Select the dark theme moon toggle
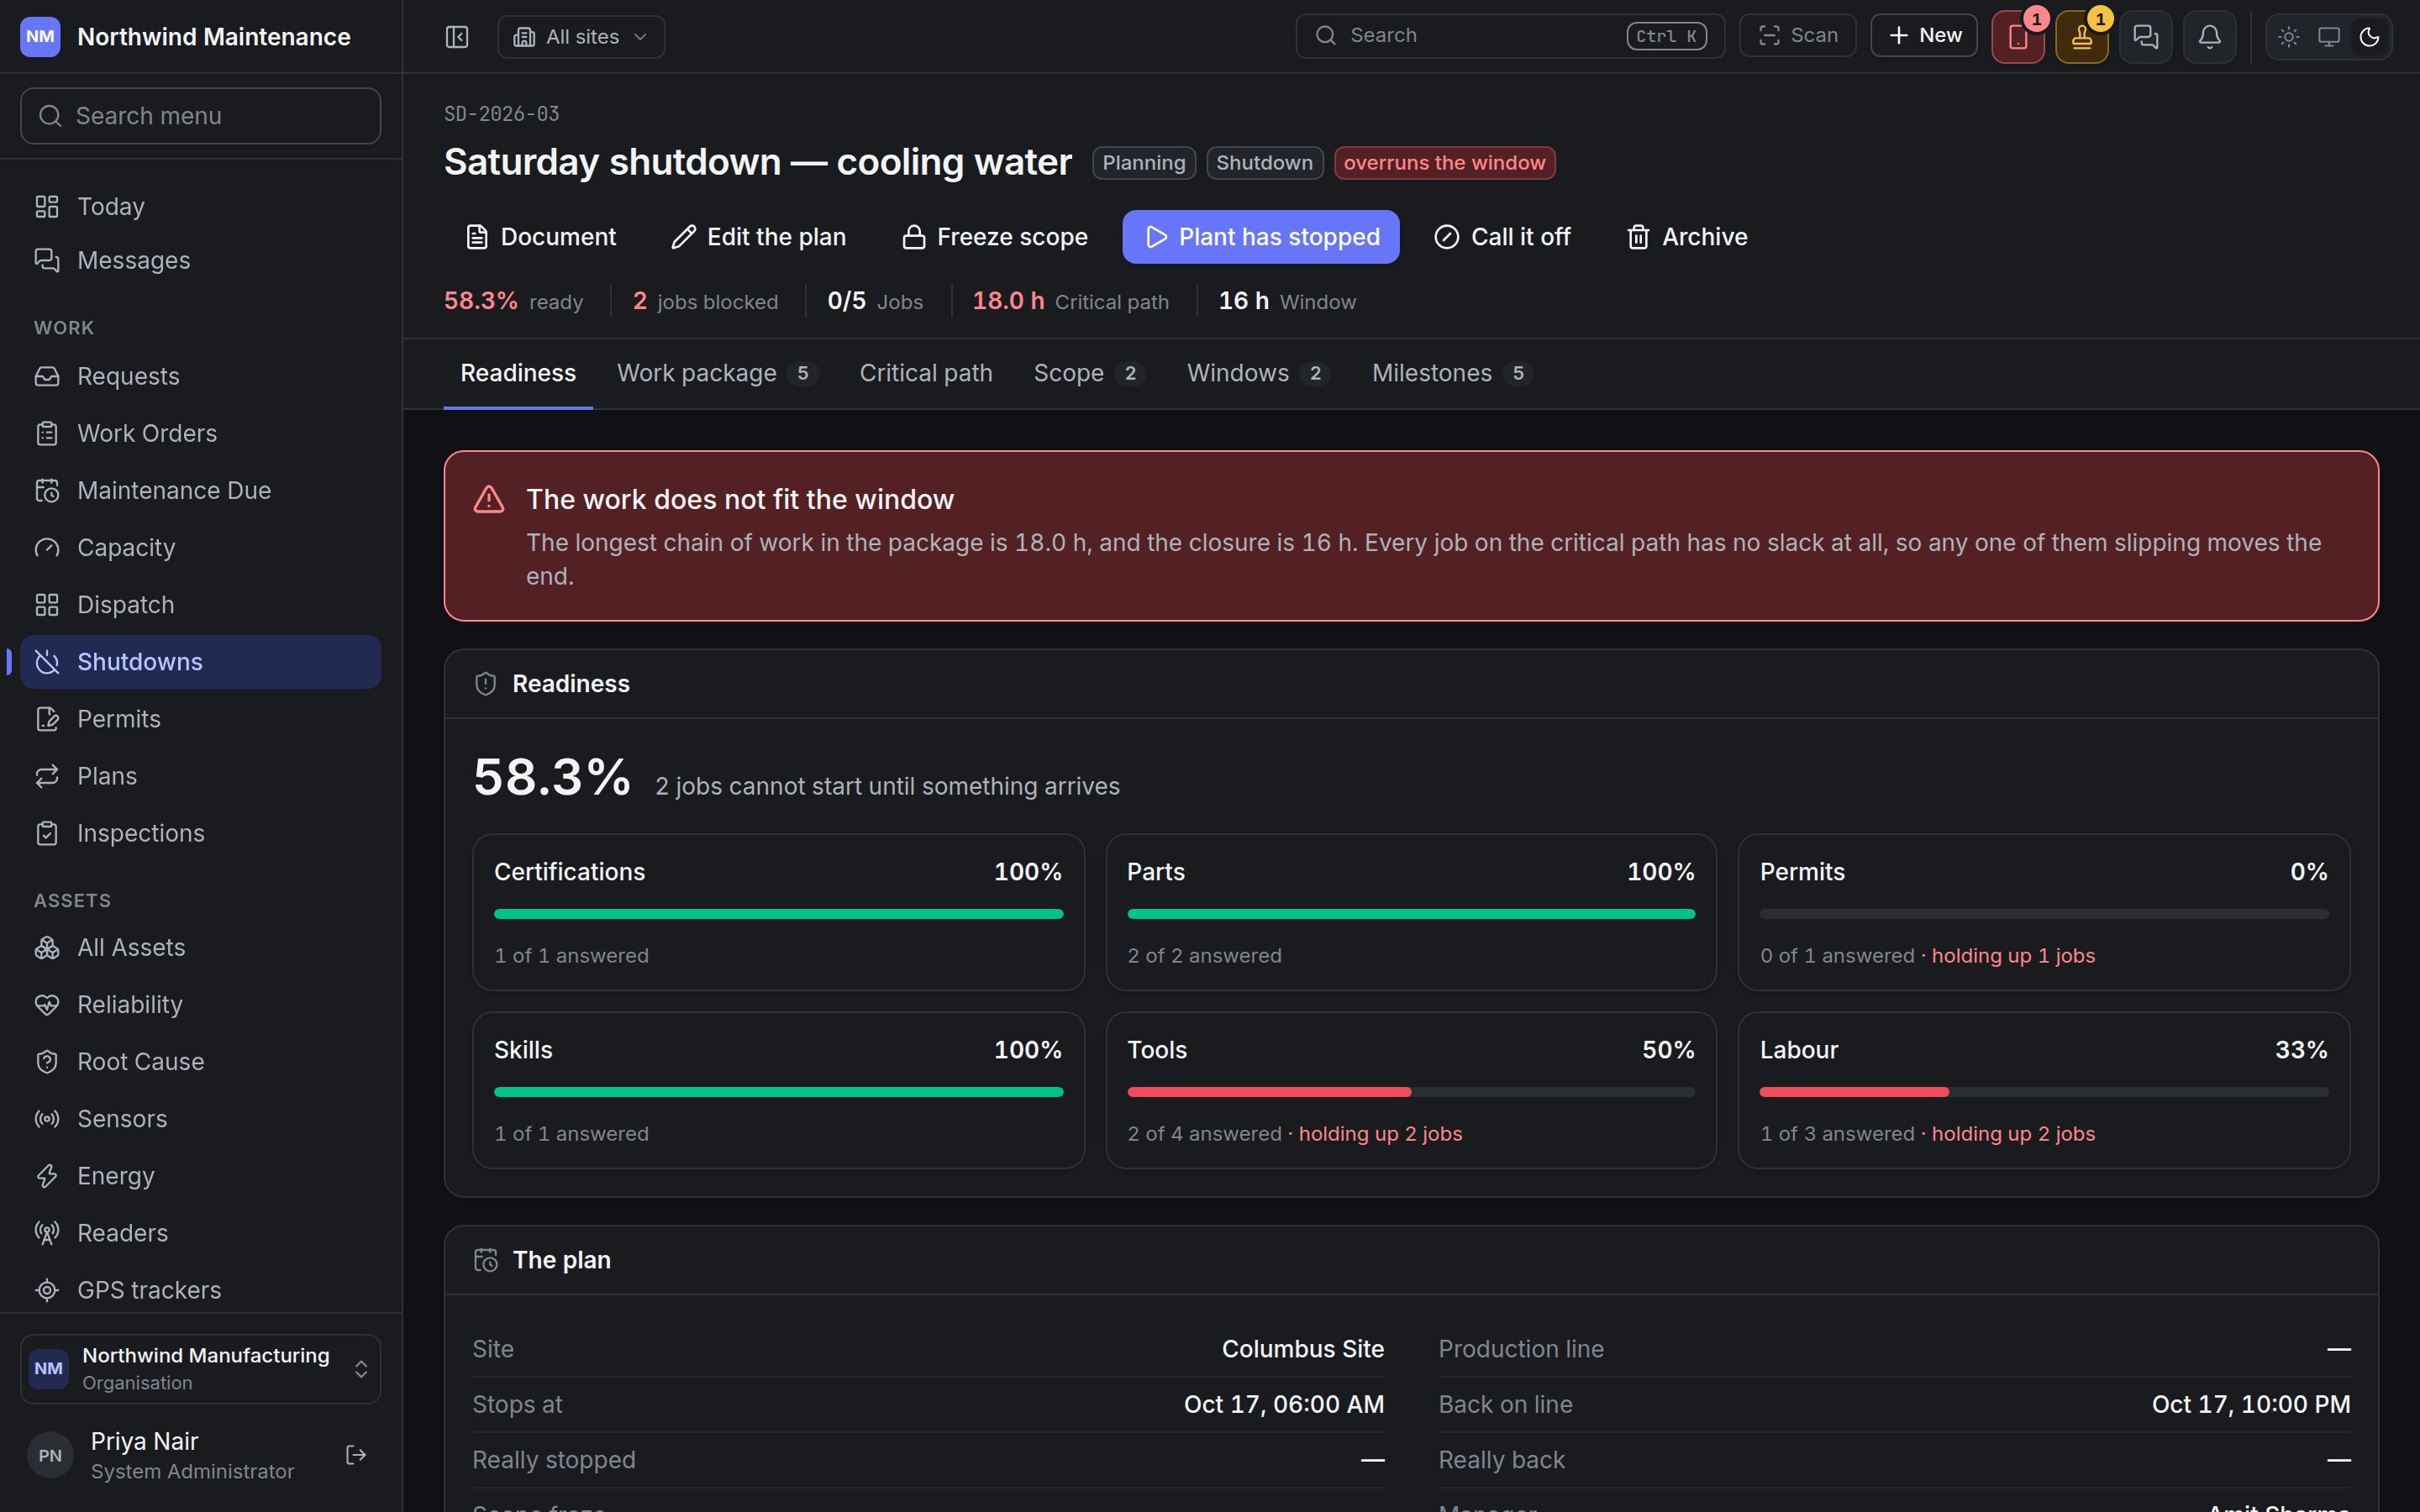This screenshot has width=2420, height=1512. (x=2369, y=37)
